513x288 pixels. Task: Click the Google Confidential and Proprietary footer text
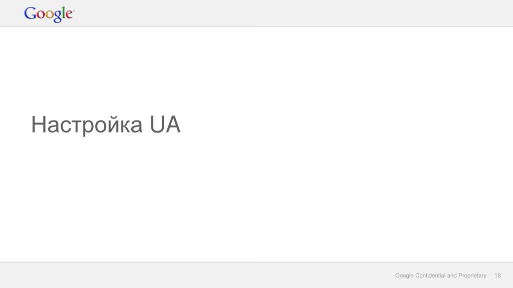[x=440, y=275]
